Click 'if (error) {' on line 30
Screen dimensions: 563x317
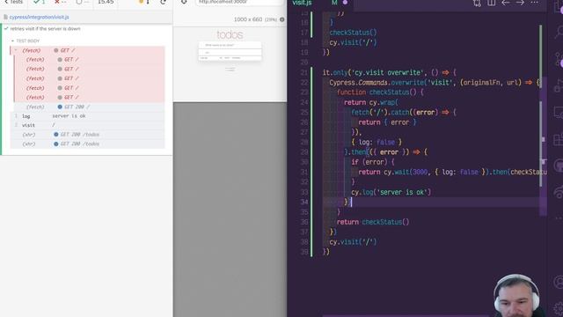(373, 162)
